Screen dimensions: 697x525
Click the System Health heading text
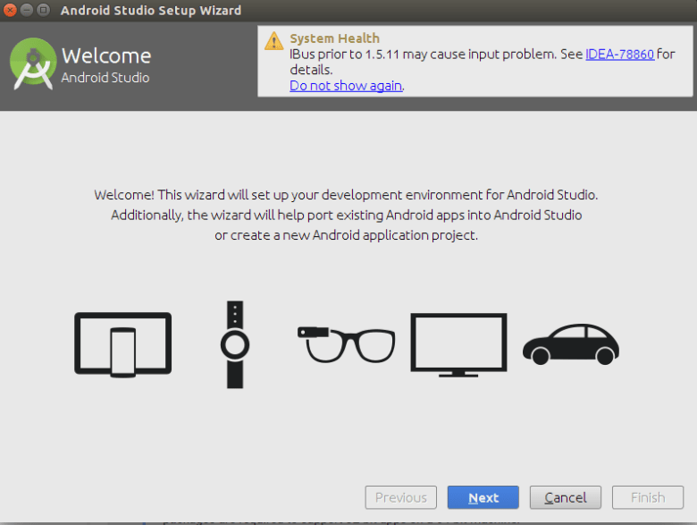coord(335,38)
